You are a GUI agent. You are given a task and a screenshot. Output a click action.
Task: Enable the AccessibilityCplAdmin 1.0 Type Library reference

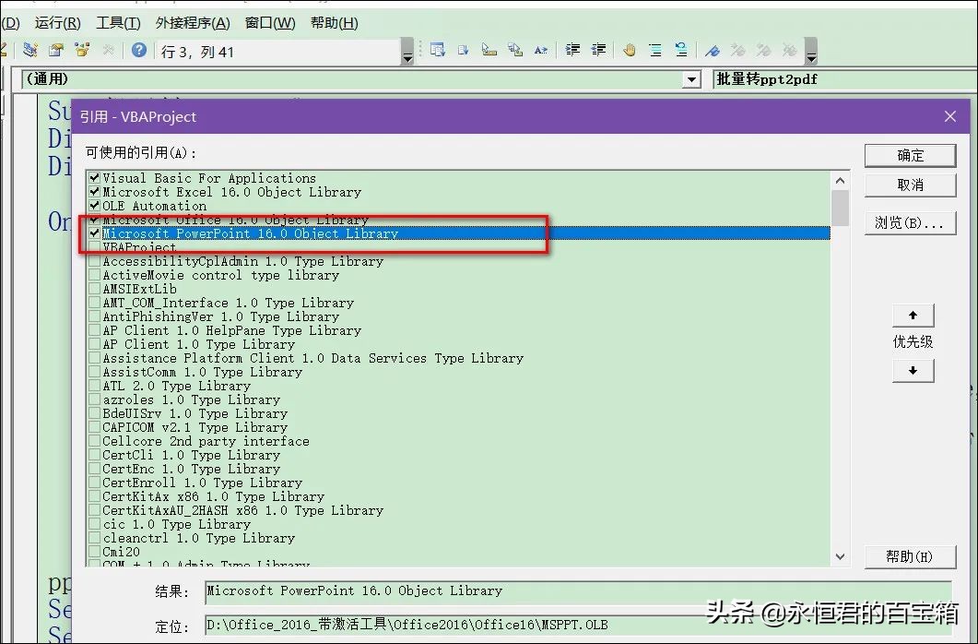click(x=95, y=261)
